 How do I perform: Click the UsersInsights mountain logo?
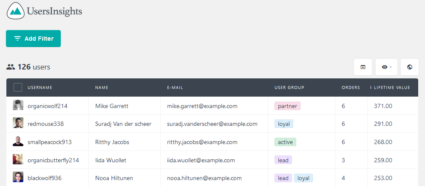pyautogui.click(x=16, y=11)
